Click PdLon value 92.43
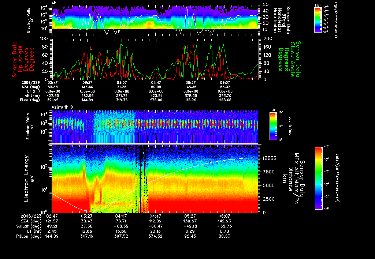The height and width of the screenshot is (259, 375). pyautogui.click(x=190, y=236)
